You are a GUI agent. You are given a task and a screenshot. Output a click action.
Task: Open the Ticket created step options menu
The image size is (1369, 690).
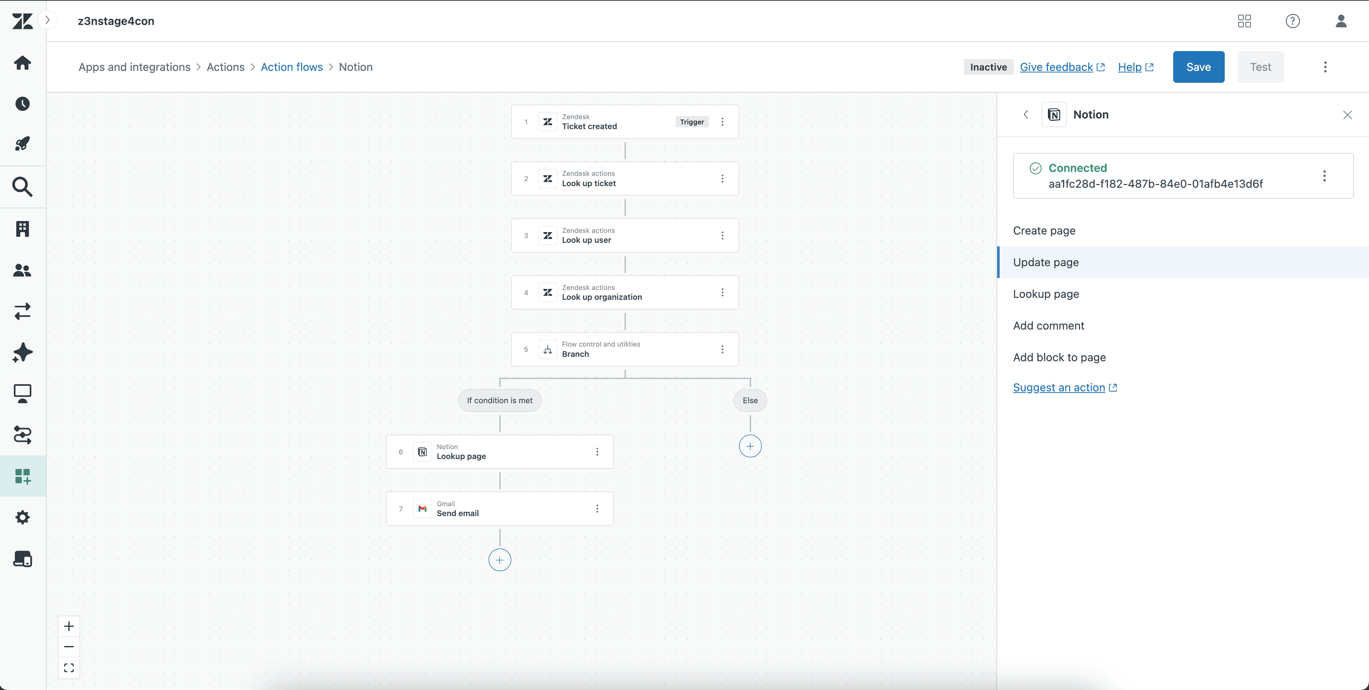pyautogui.click(x=722, y=122)
